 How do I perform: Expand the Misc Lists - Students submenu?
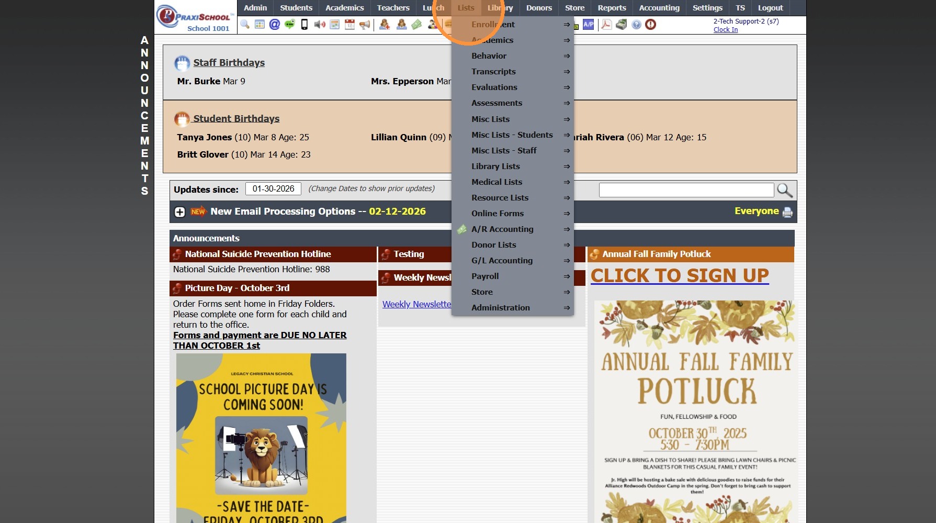[x=513, y=135]
